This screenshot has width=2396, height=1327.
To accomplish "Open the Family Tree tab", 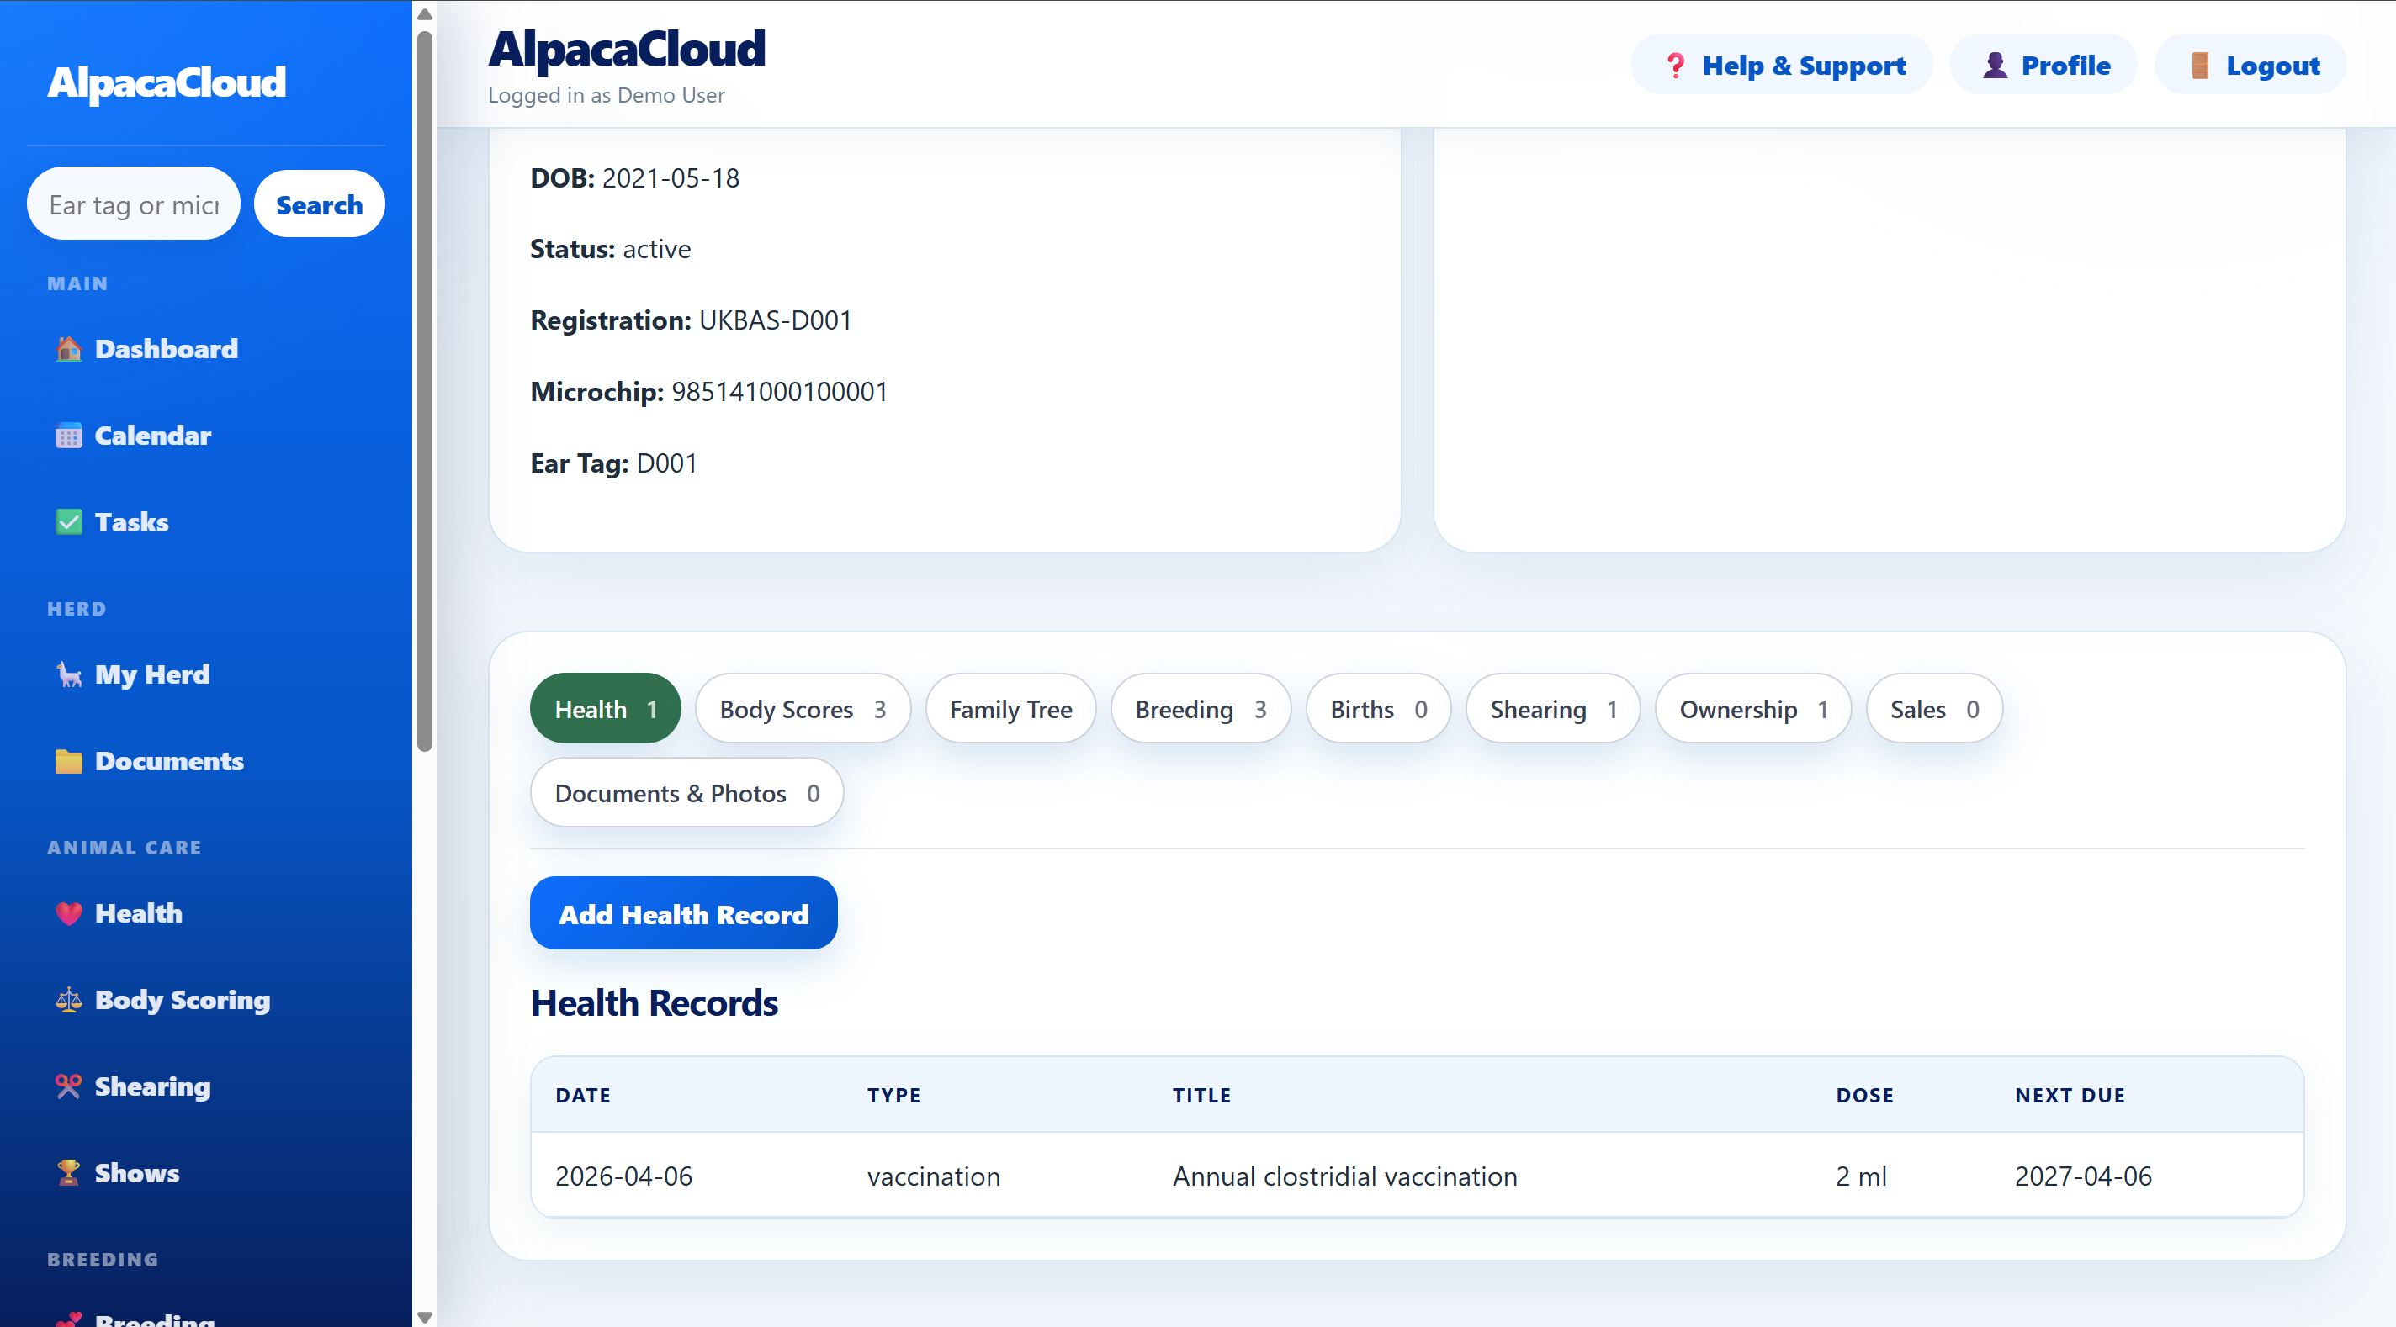I will pyautogui.click(x=1010, y=709).
